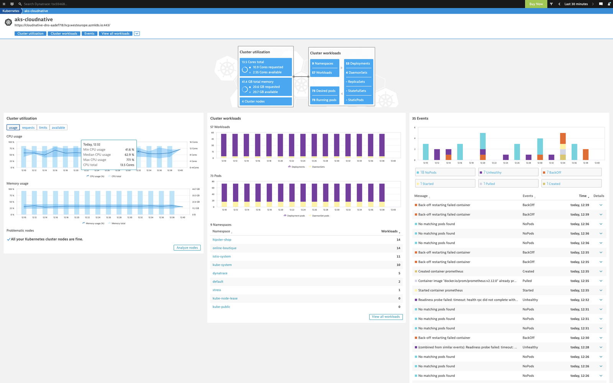This screenshot has height=383, width=613.
Task: Click 9 Namespaces tile in infographic
Action: (325, 64)
